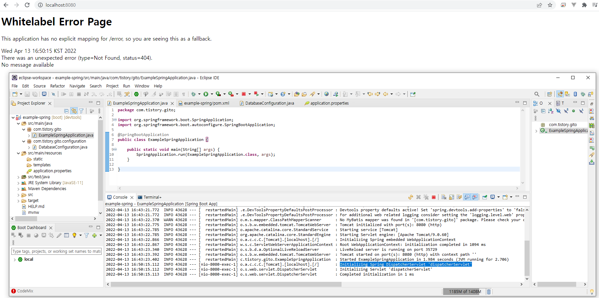The width and height of the screenshot is (599, 298).
Task: Expand Maven Dependencies node
Action: pos(18,189)
